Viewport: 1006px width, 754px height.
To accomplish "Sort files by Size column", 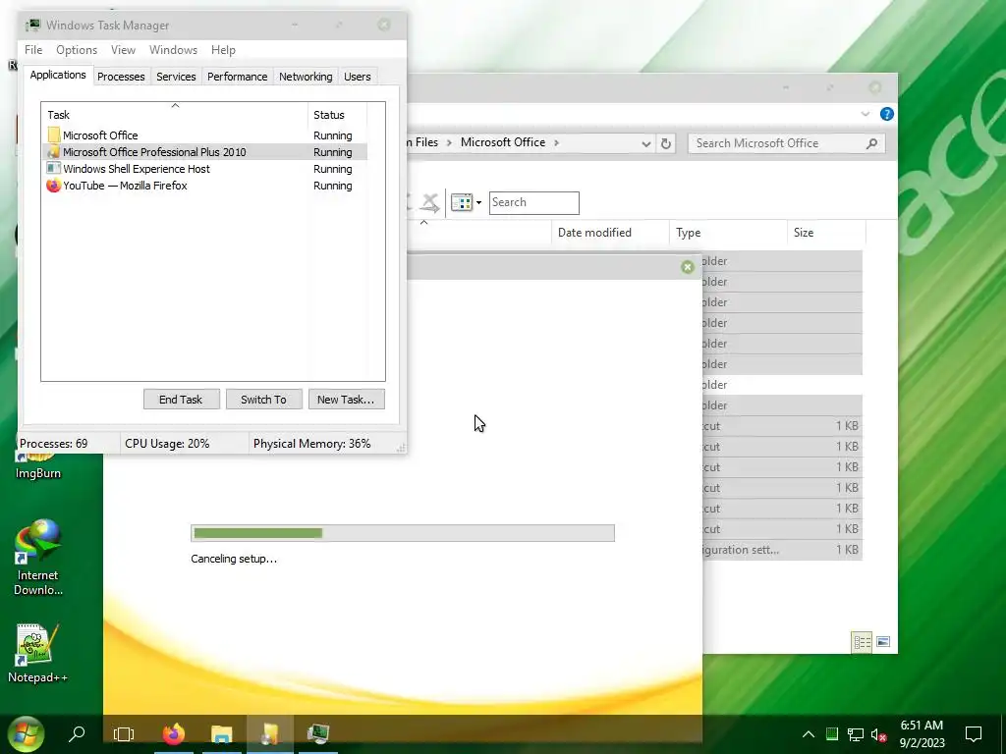I will (x=826, y=233).
